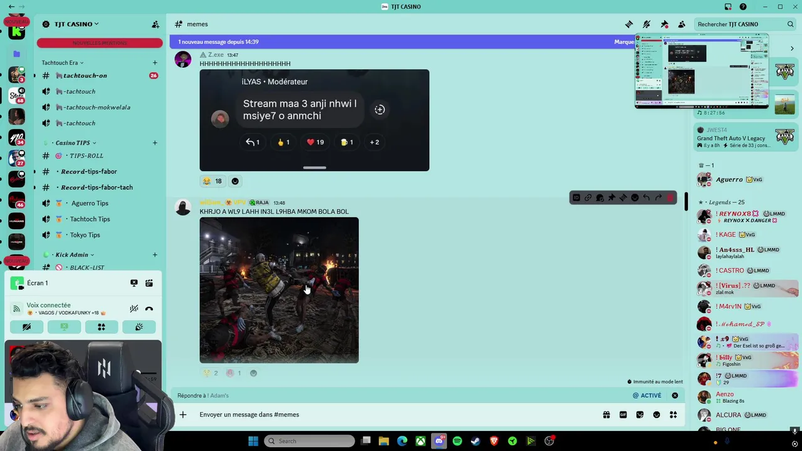802x451 pixels.
Task: Toggle noise suppression icon
Action: point(134,309)
